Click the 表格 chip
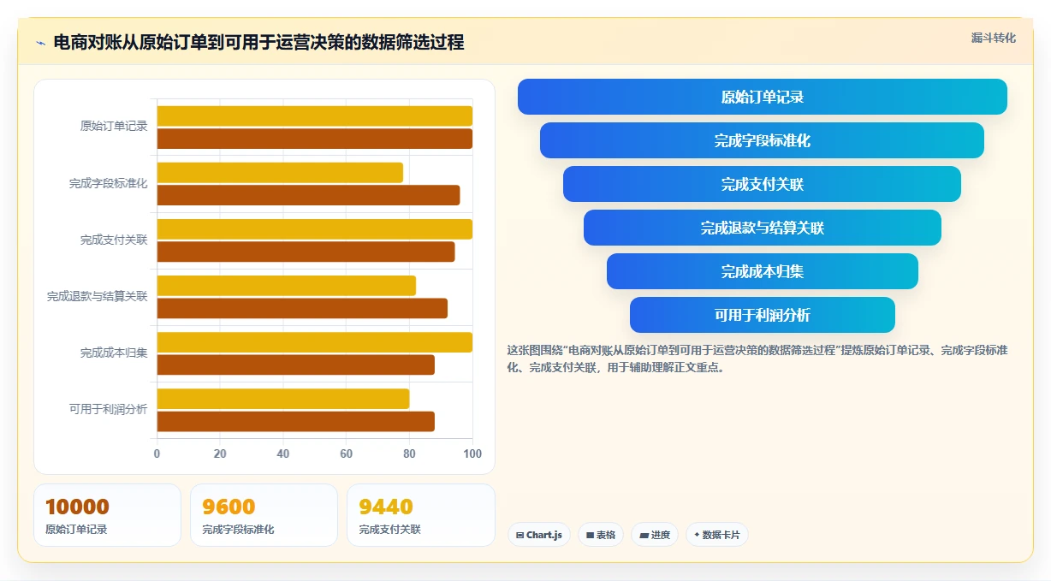 click(x=601, y=535)
